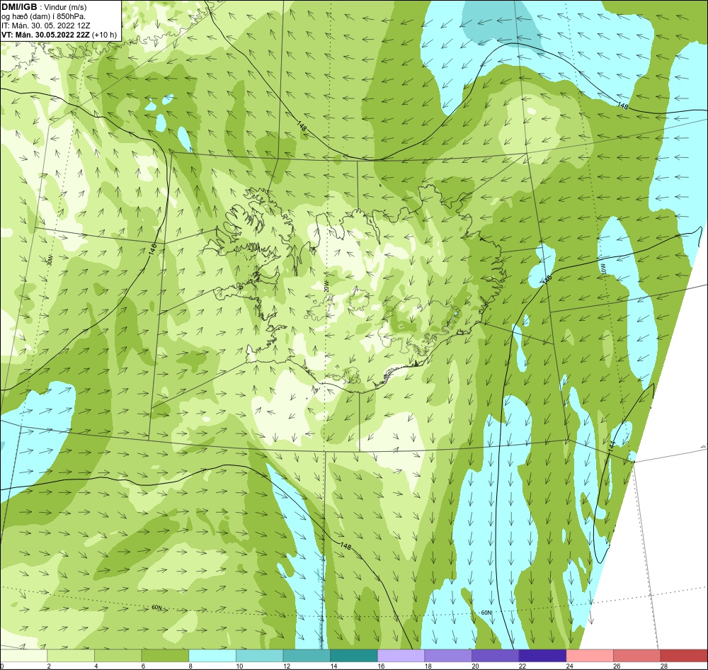708x670 pixels.
Task: Click the legend value '24'
Action: tap(570, 666)
